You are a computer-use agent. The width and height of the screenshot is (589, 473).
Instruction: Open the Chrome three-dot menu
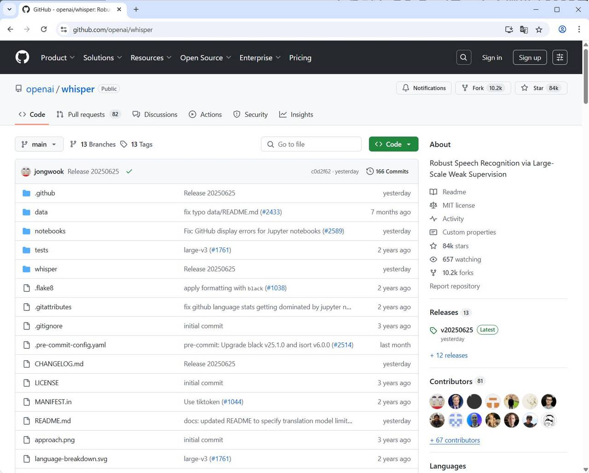pyautogui.click(x=579, y=29)
